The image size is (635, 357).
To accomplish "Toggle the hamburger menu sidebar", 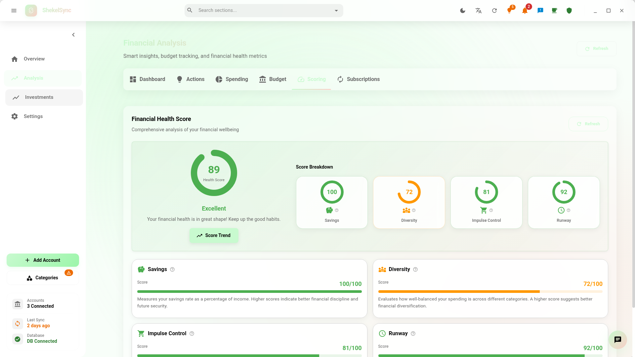I will tap(14, 11).
